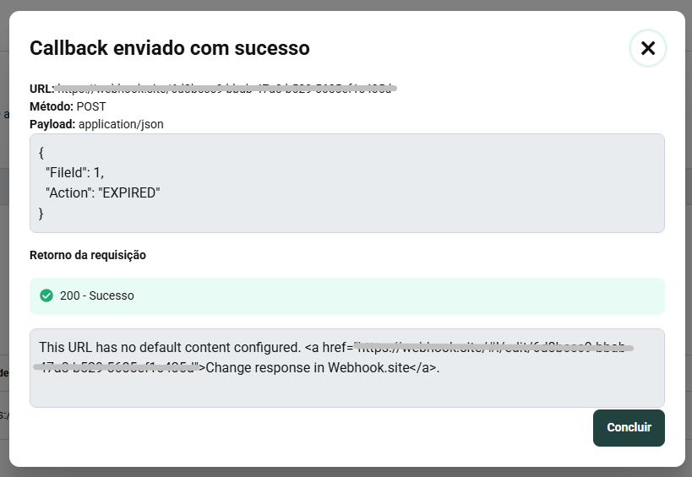Click the redacted URL after the URL label

coord(226,89)
